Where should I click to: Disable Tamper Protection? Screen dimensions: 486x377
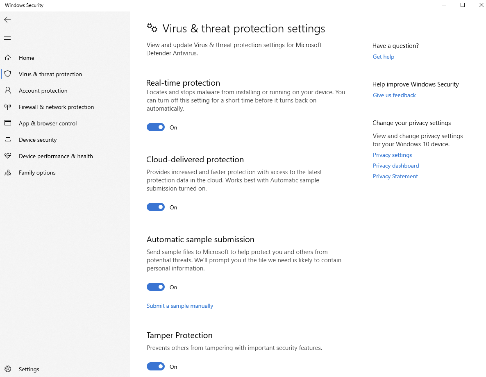pos(156,366)
